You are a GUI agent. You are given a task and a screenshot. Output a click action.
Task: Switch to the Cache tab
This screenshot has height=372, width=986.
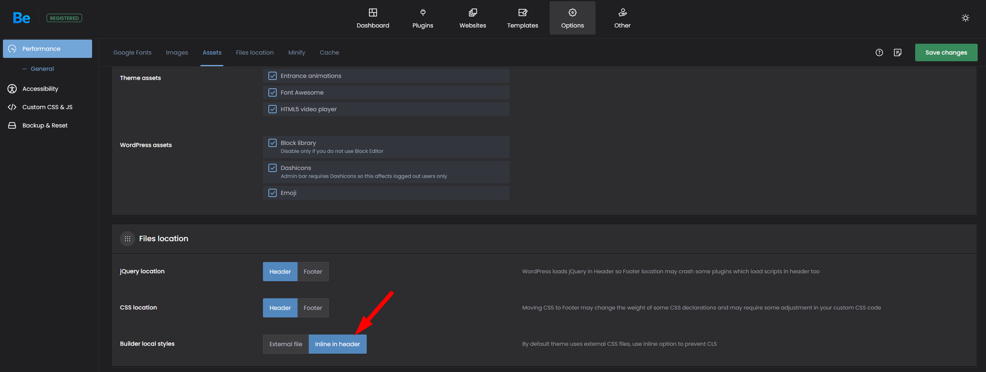[x=329, y=52]
